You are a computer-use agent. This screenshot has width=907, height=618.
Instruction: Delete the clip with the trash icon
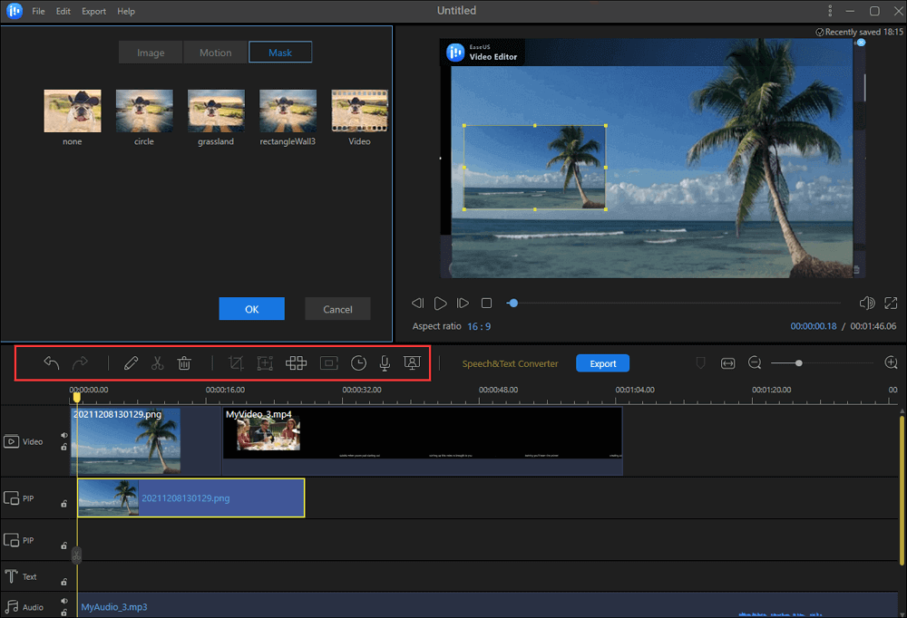point(184,363)
